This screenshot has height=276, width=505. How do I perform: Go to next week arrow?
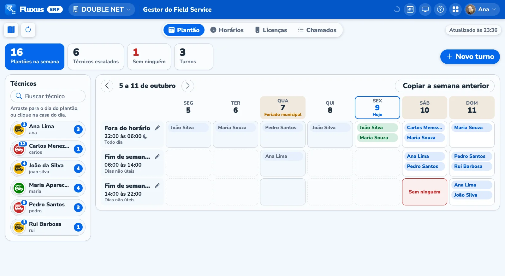[188, 86]
